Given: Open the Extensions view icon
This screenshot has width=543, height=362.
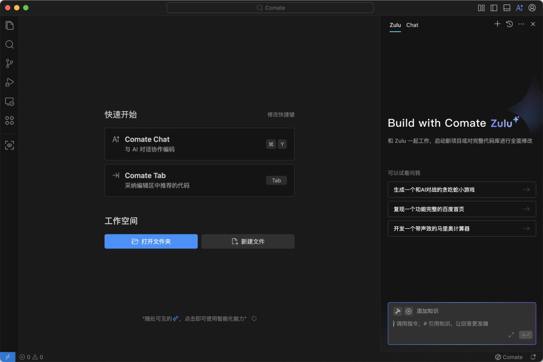Looking at the screenshot, I should point(10,120).
